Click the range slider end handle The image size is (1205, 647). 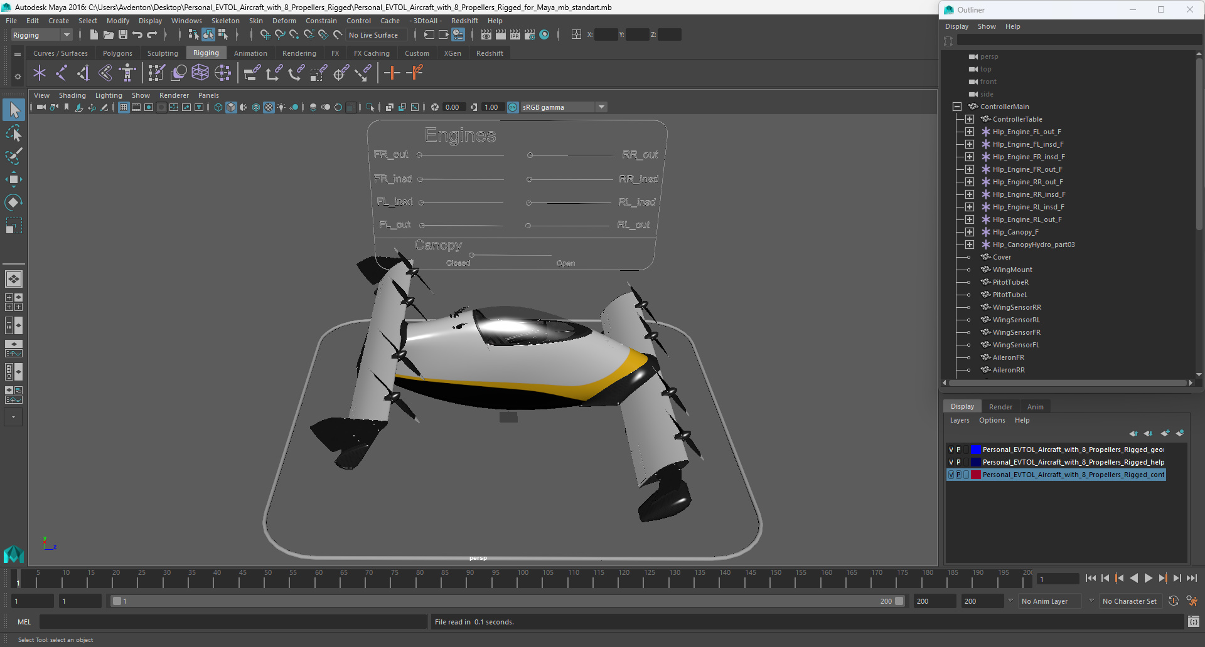click(899, 601)
